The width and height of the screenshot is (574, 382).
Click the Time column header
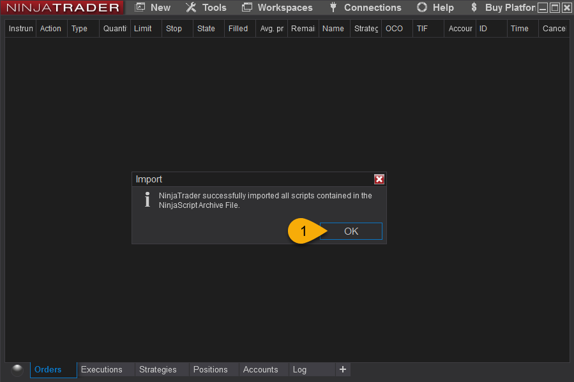(x=522, y=29)
